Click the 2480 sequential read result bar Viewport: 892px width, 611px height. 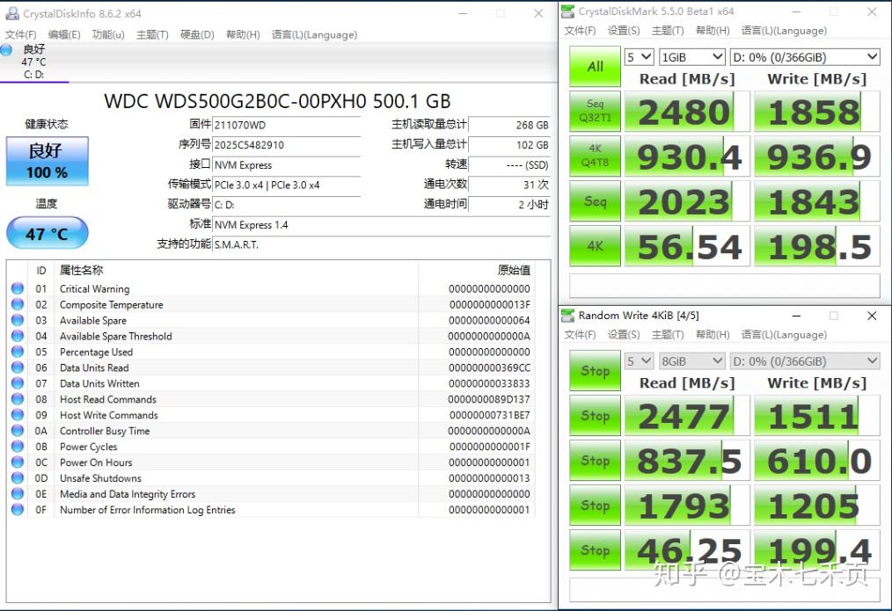pos(687,112)
